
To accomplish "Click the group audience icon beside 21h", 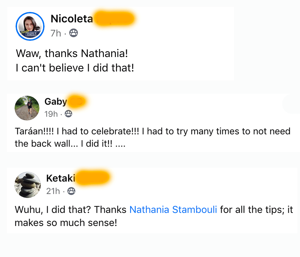I will tap(71, 191).
